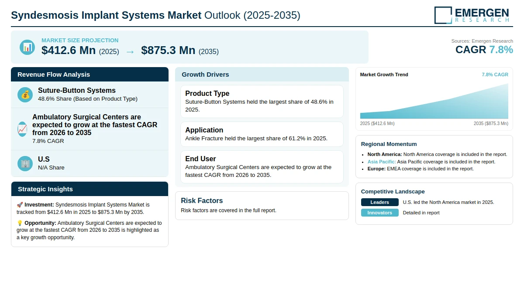Open the End User driver card
Screen dimensions: 524x305
tap(262, 167)
